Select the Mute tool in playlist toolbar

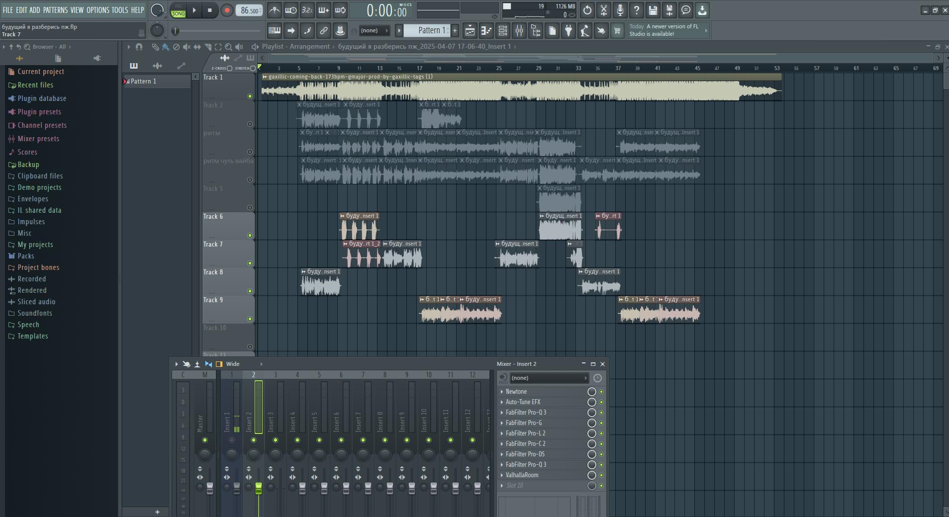[x=187, y=47]
